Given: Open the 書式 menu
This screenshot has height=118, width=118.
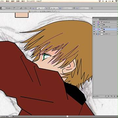Looking at the screenshot, I should click(8, 1).
